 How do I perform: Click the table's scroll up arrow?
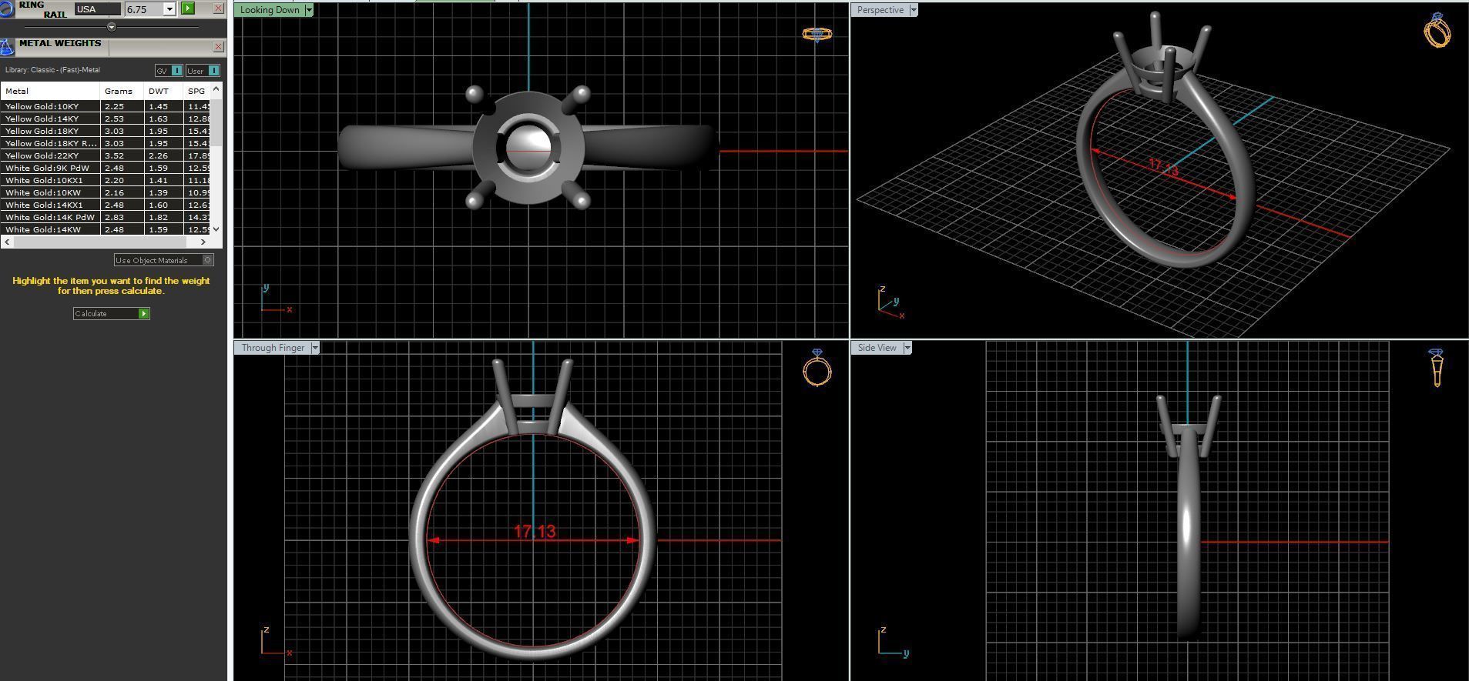(216, 89)
